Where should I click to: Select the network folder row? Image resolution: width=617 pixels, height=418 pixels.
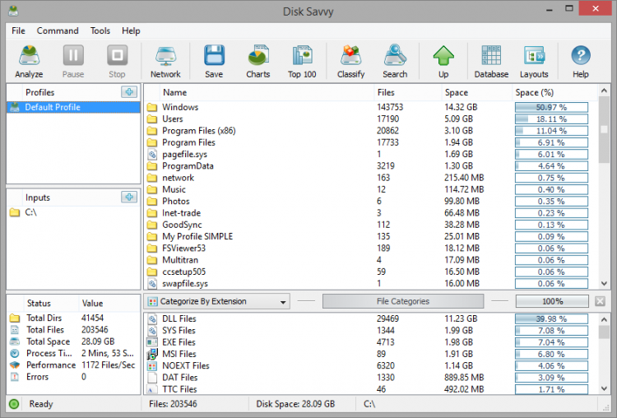click(x=370, y=178)
